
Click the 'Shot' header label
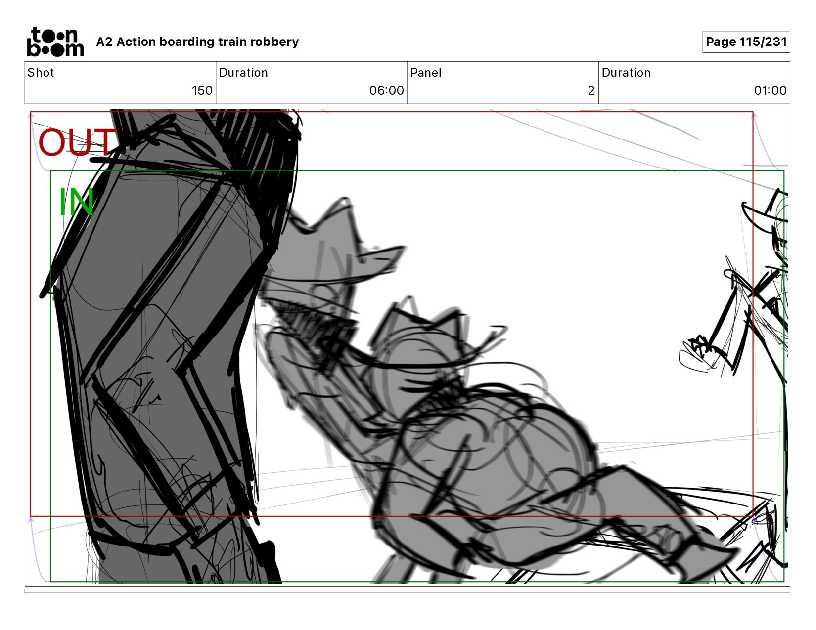[x=41, y=73]
